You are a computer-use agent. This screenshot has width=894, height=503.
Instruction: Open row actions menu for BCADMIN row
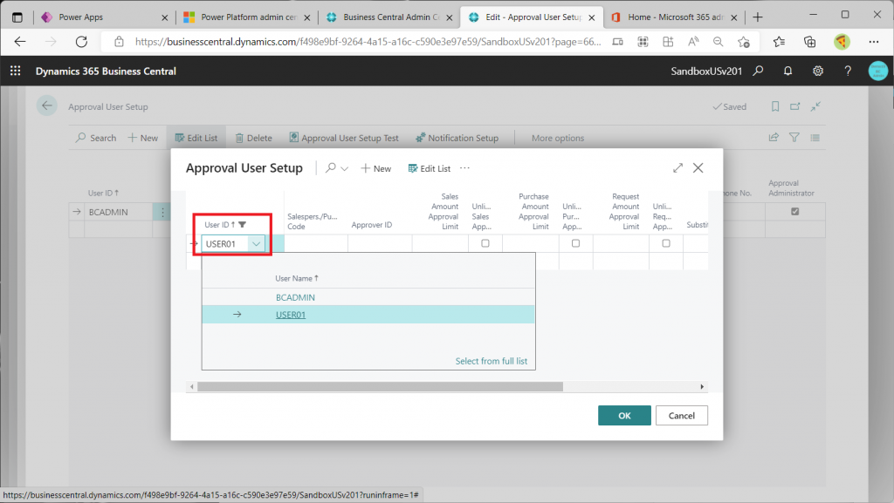pyautogui.click(x=162, y=212)
